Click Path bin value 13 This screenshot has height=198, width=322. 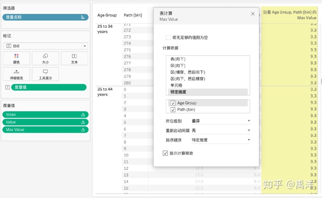tap(126, 175)
